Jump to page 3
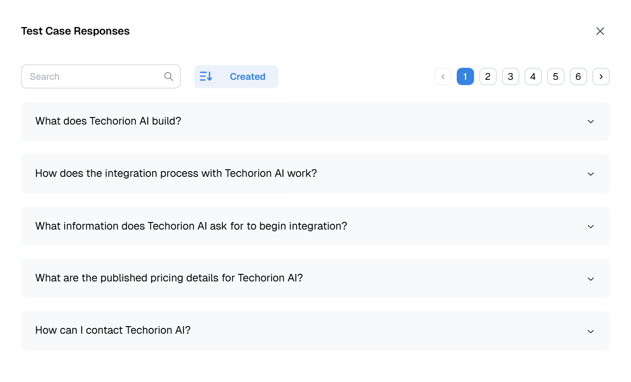The image size is (631, 382). pyautogui.click(x=510, y=77)
